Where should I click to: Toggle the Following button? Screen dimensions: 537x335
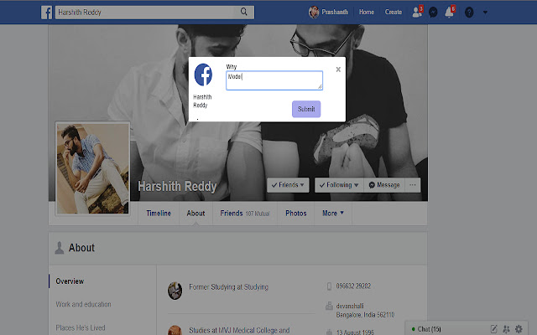coord(338,184)
